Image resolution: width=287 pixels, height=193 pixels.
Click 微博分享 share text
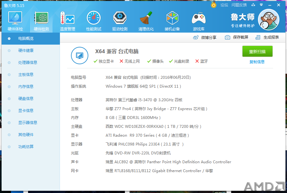209,37
